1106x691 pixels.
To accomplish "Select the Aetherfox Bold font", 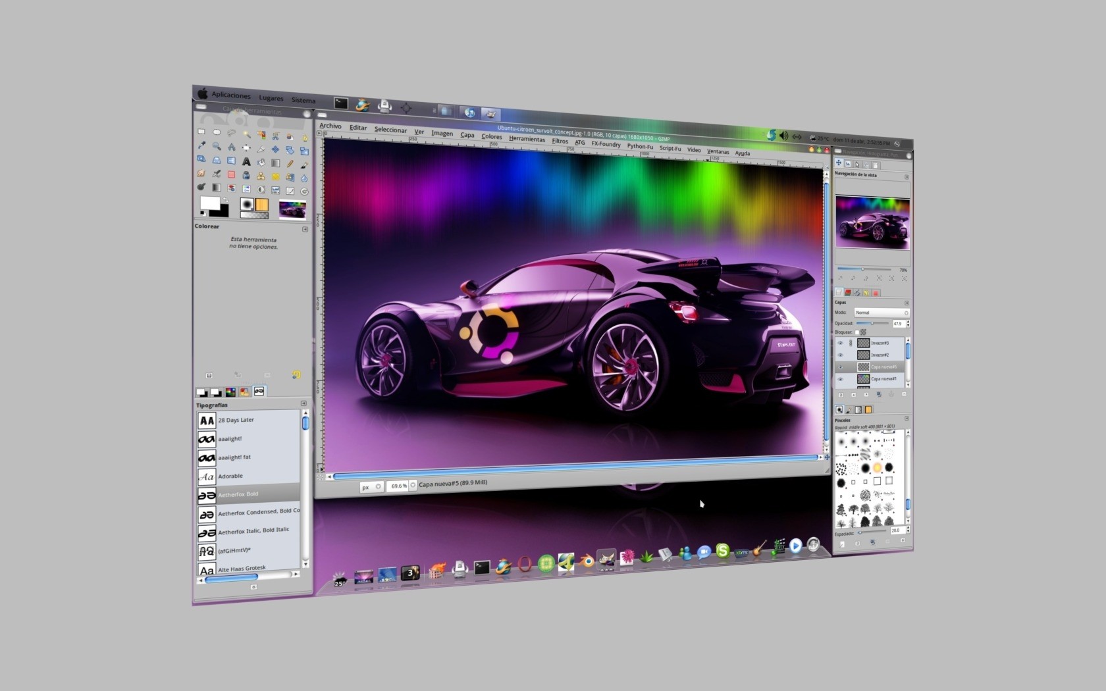I will [x=249, y=494].
